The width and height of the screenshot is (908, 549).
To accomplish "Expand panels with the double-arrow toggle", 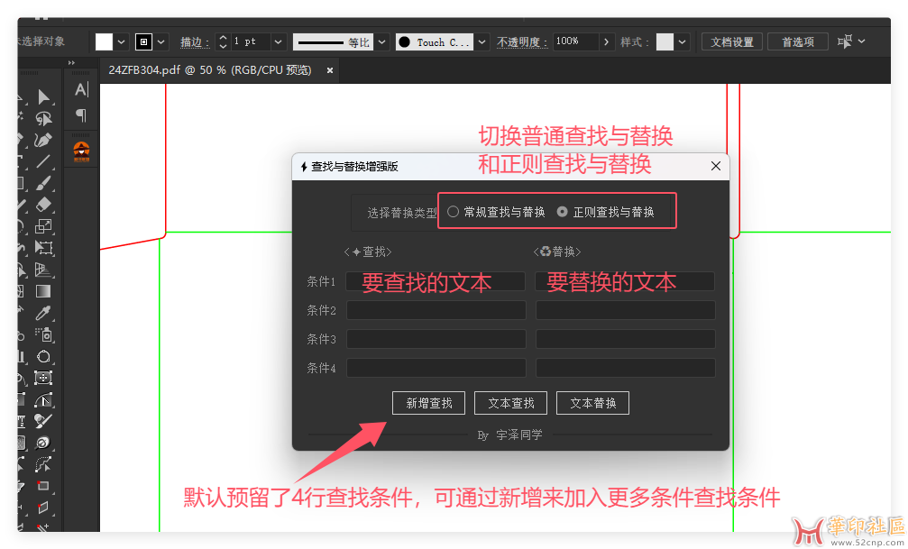I will (x=72, y=62).
